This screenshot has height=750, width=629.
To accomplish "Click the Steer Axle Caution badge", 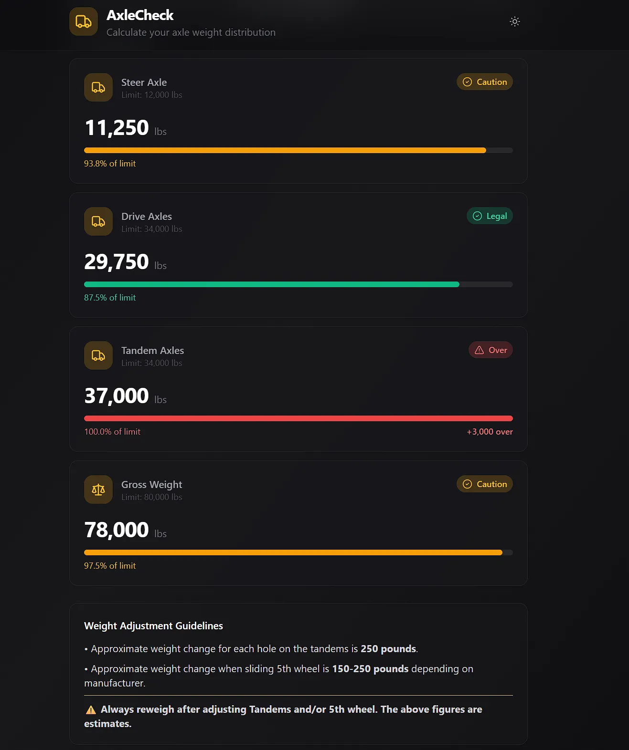I will pyautogui.click(x=484, y=82).
